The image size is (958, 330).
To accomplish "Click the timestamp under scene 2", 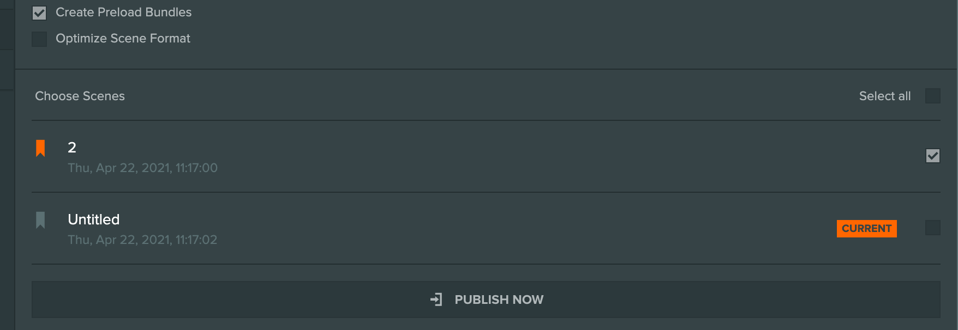I will (142, 168).
